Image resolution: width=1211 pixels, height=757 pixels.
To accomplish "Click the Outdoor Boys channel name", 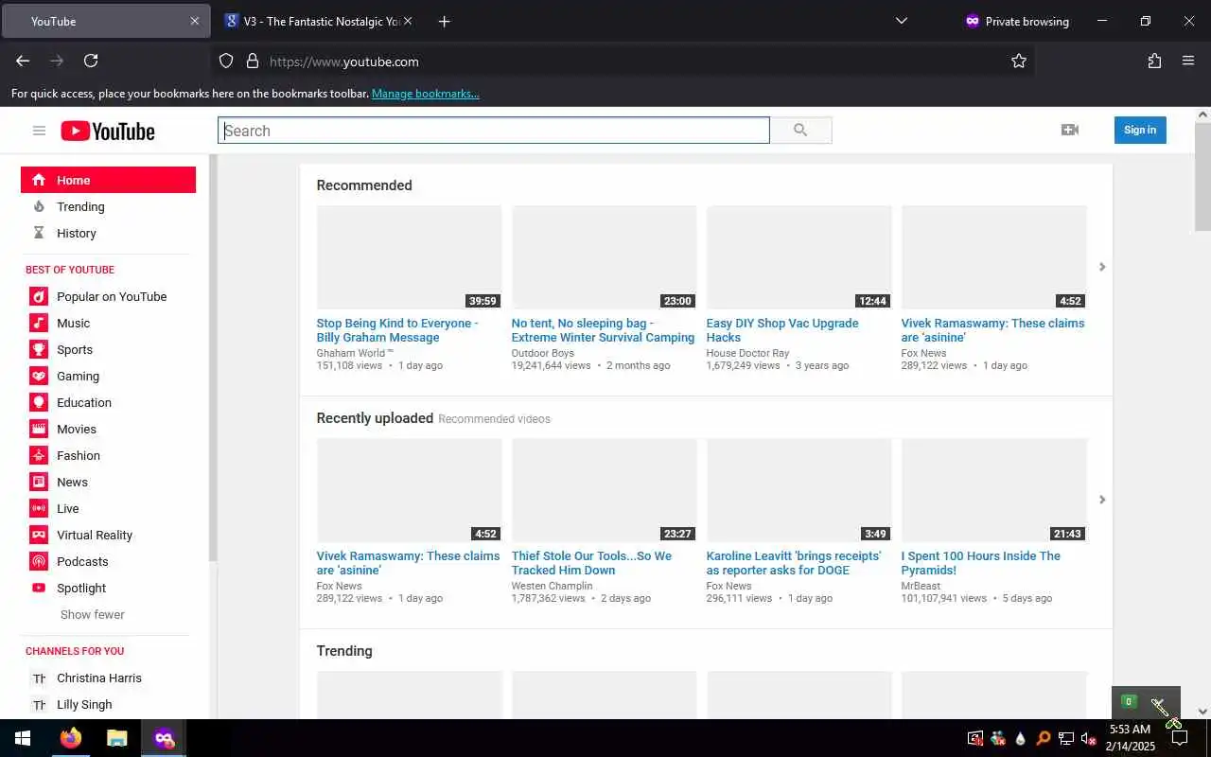I will 542,353.
